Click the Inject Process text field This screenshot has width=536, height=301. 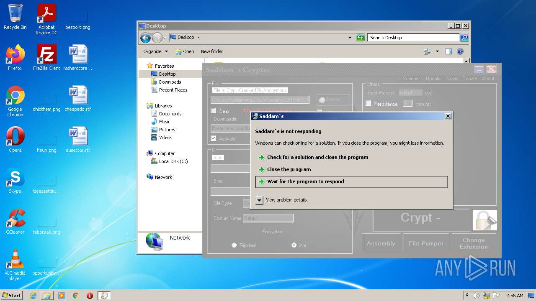[x=410, y=93]
